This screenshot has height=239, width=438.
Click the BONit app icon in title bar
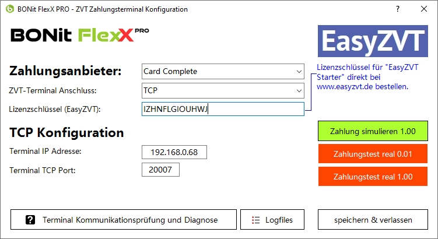pos(10,9)
